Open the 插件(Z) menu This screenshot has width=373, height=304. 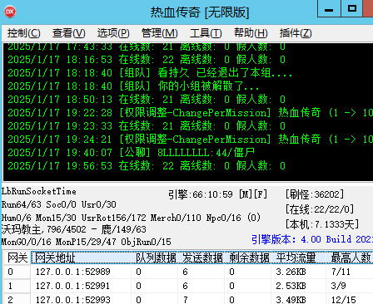(296, 33)
